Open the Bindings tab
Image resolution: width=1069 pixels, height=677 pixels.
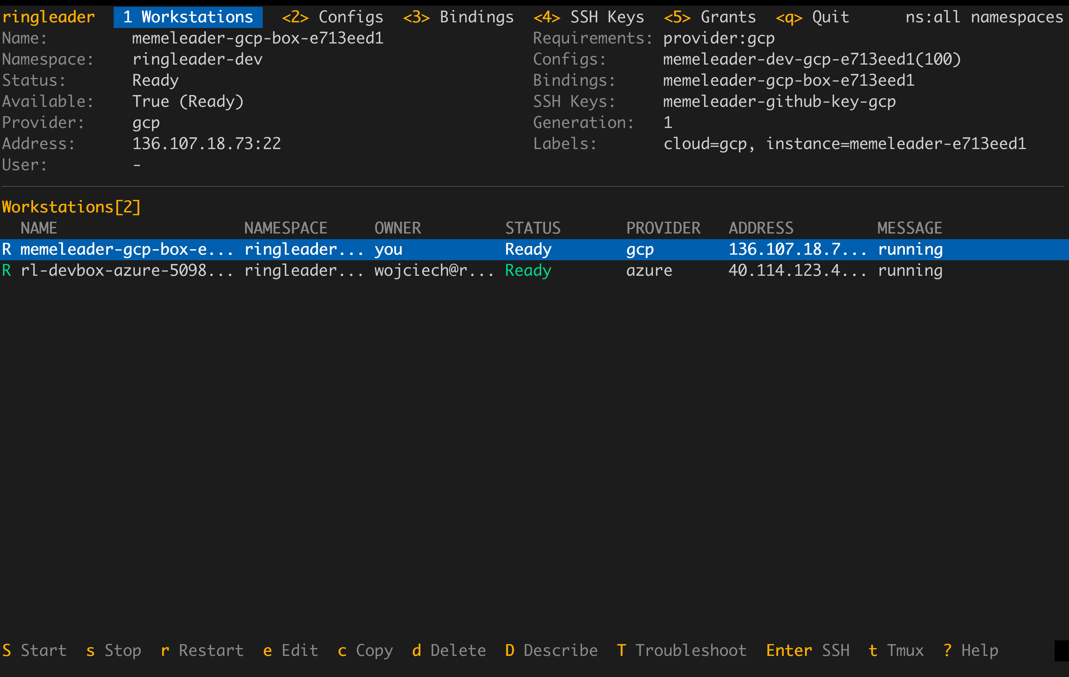(458, 17)
